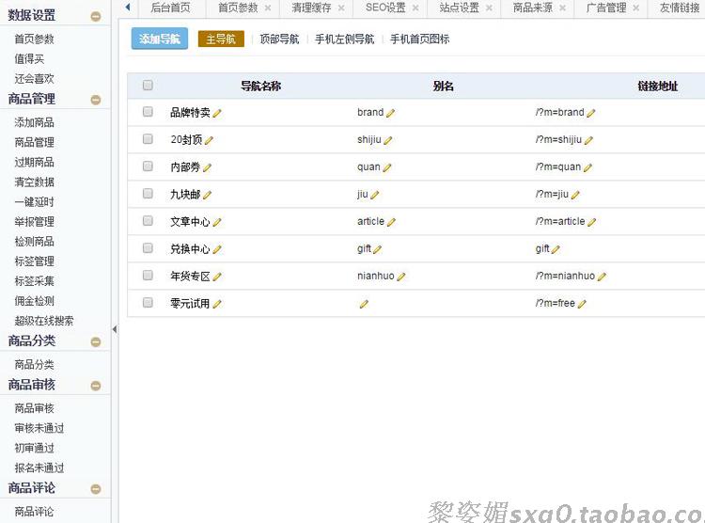
Task: Click pencil icon next to 内部券
Action: click(x=207, y=167)
